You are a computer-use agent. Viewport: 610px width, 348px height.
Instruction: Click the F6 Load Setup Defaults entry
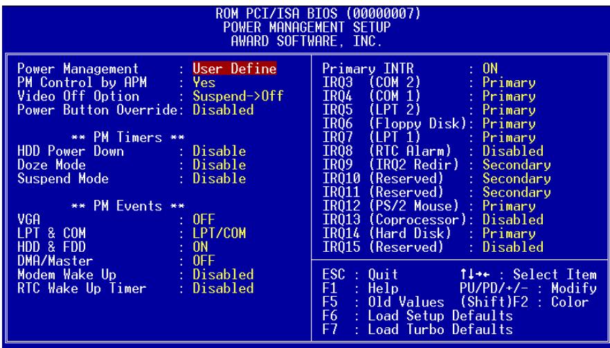click(x=418, y=315)
